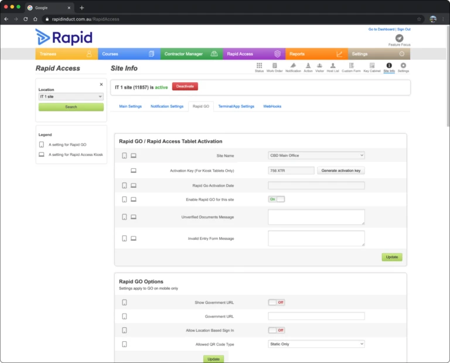Open the Status grid icon
The width and height of the screenshot is (450, 363).
[x=259, y=67]
